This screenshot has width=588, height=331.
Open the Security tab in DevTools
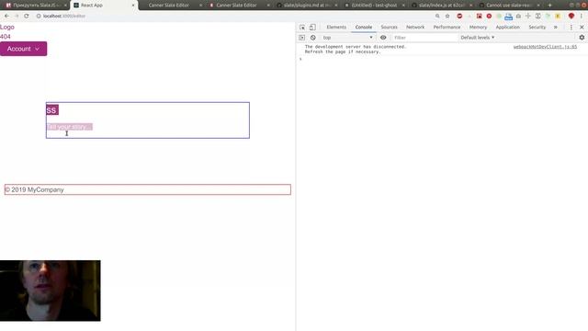click(537, 28)
